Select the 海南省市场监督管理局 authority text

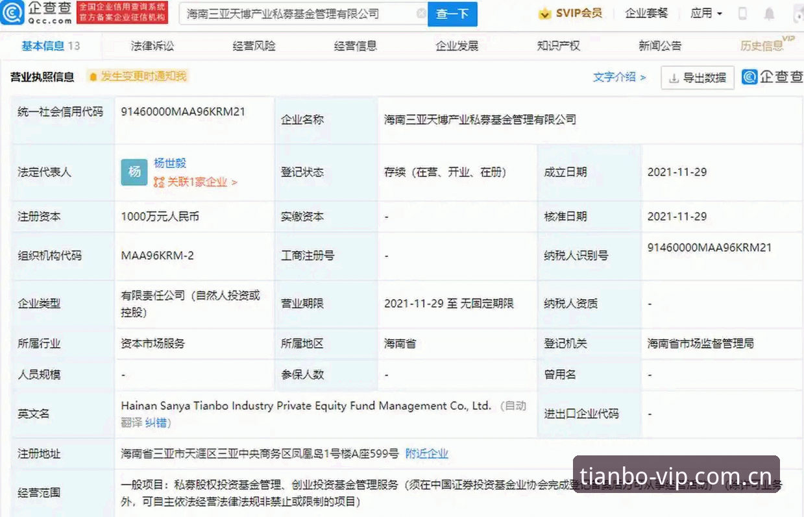(701, 344)
